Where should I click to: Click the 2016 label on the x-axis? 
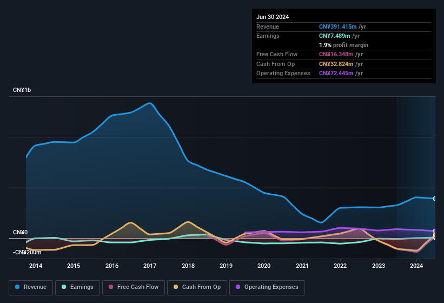[x=112, y=266]
